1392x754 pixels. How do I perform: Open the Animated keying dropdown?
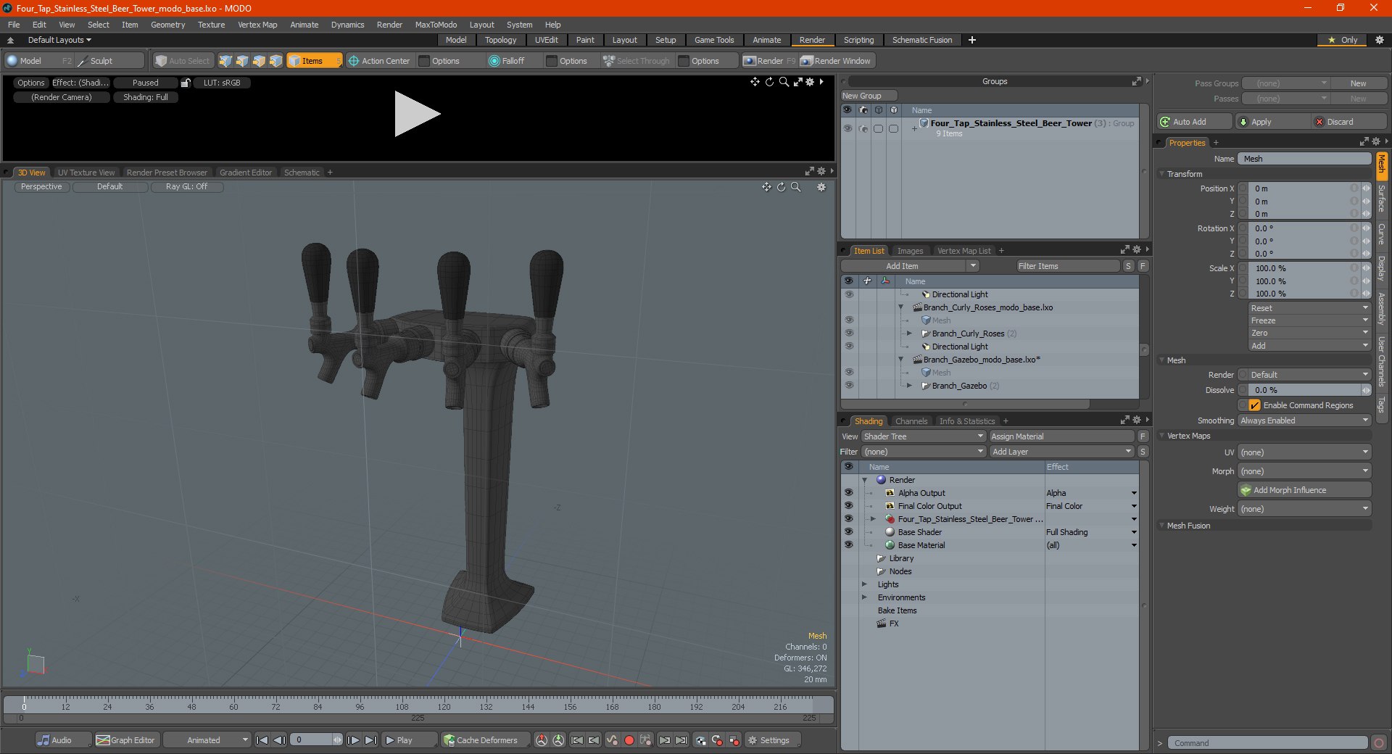(x=207, y=740)
